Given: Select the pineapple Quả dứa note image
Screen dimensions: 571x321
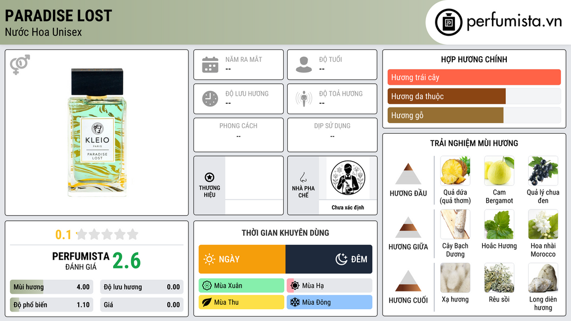Looking at the screenshot, I should tap(455, 171).
